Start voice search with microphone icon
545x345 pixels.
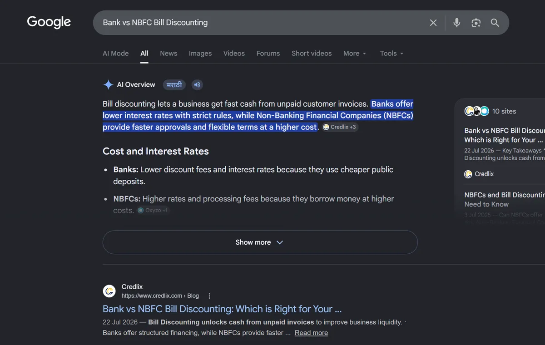[457, 23]
